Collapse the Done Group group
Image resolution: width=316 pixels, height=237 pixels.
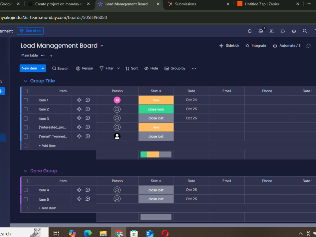25,171
